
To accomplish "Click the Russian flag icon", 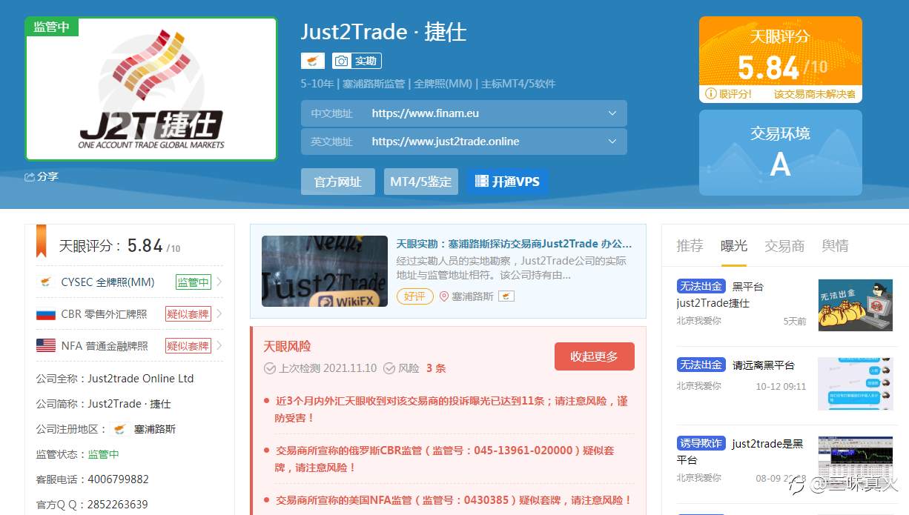I will pyautogui.click(x=46, y=314).
